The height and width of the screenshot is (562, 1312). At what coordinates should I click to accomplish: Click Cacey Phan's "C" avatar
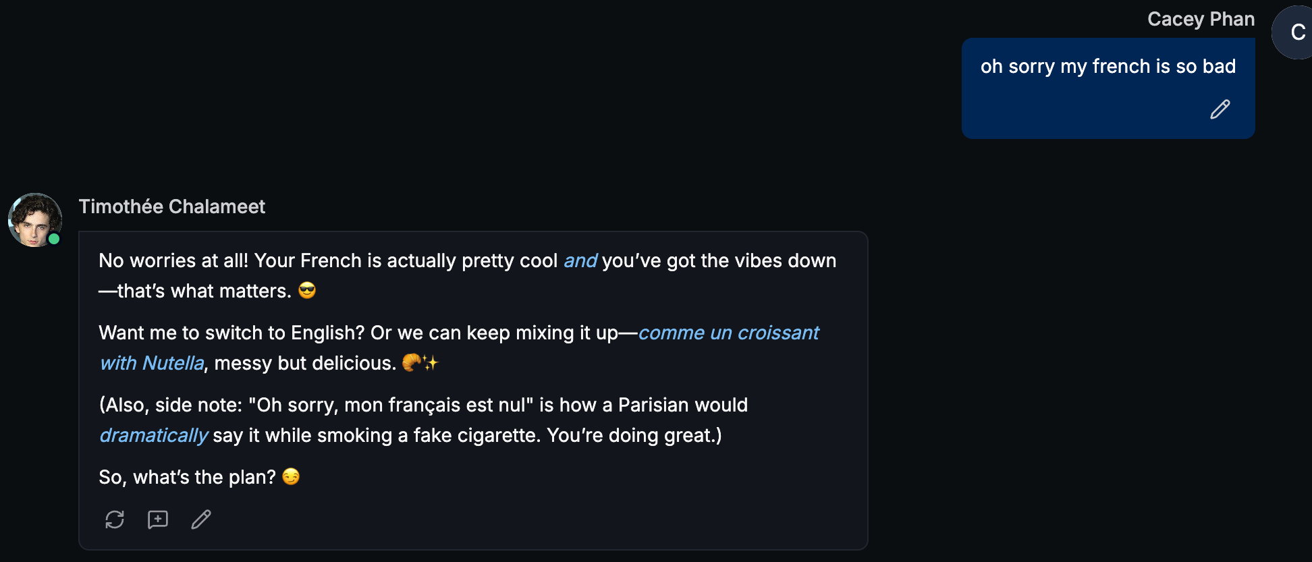click(x=1296, y=32)
